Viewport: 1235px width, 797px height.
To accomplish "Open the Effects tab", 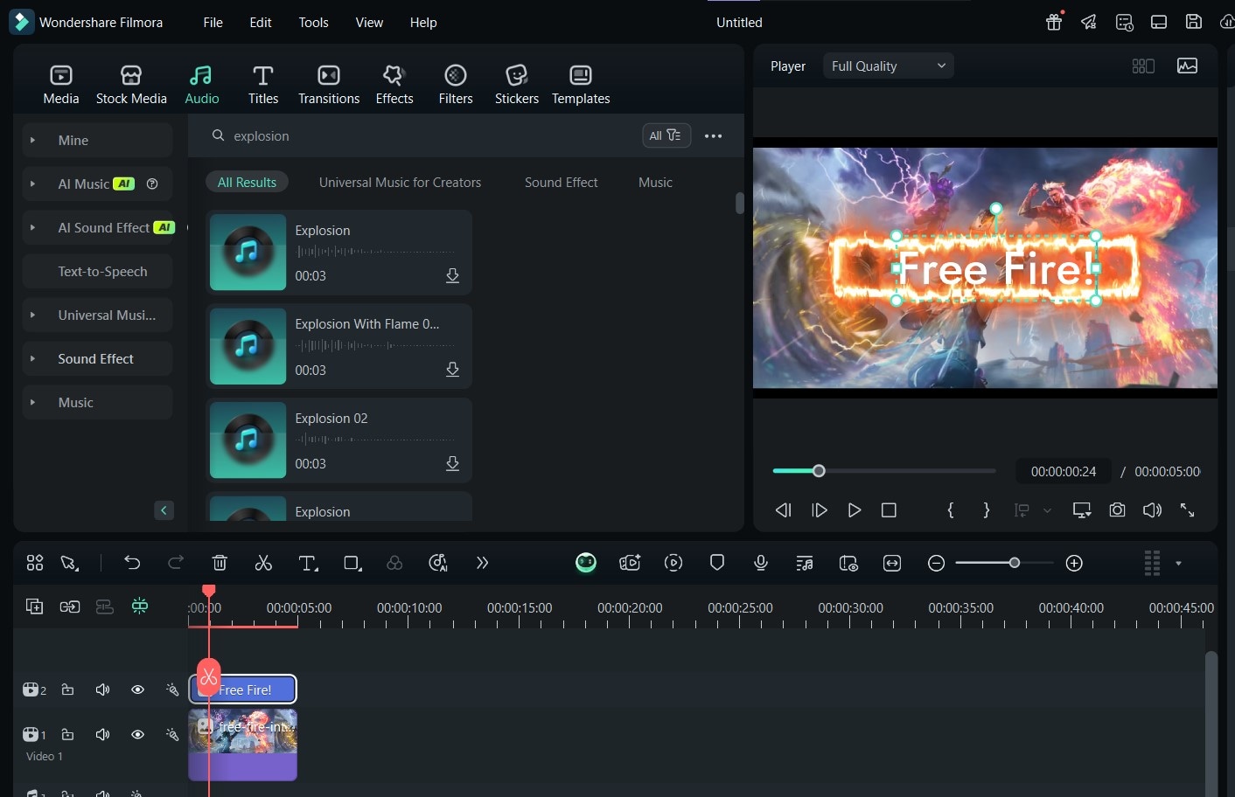I will (x=394, y=85).
